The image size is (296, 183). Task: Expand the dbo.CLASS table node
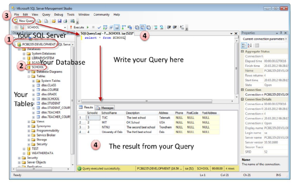tap(34, 85)
